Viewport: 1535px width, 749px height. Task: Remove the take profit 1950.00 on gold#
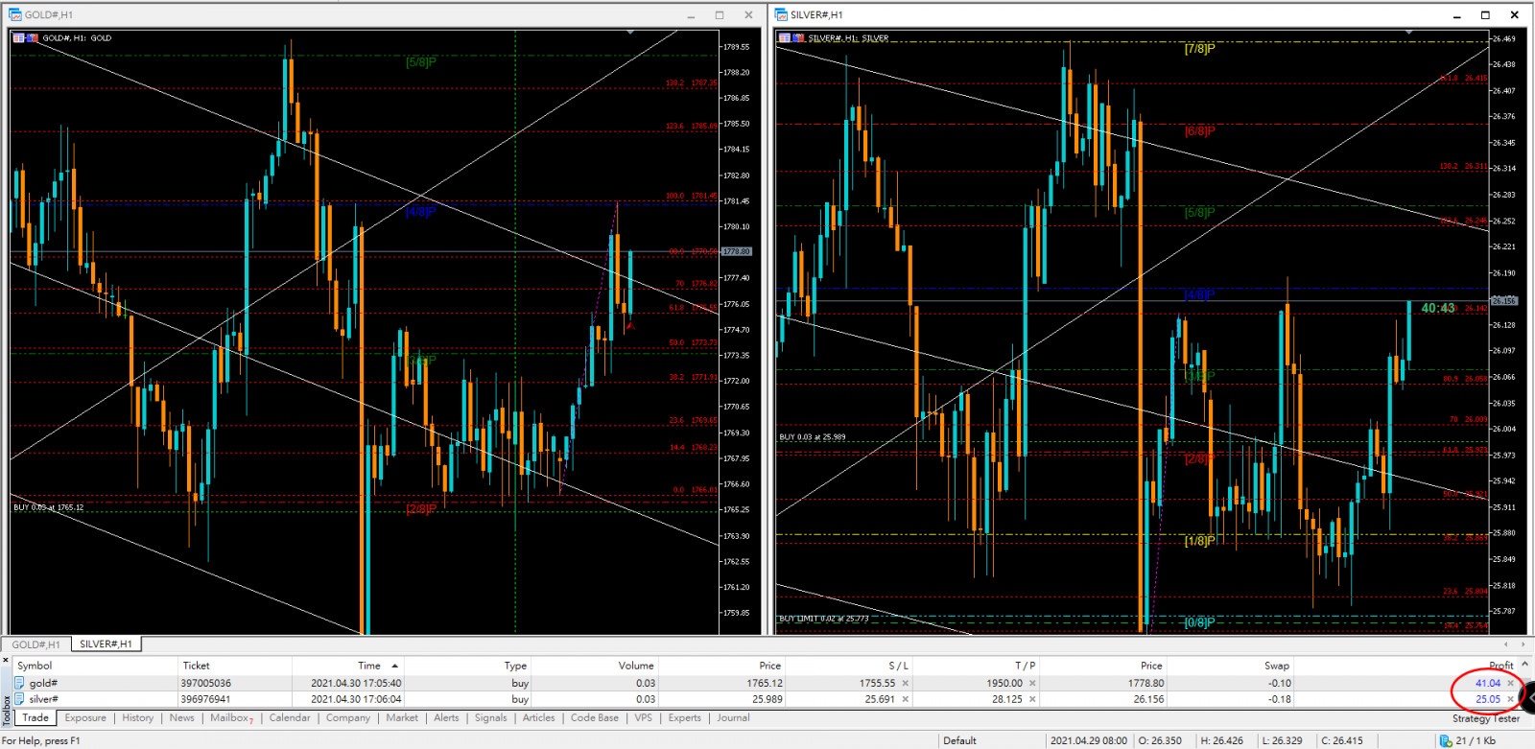pyautogui.click(x=1032, y=684)
